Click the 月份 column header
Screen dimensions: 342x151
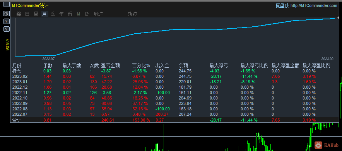17,66
